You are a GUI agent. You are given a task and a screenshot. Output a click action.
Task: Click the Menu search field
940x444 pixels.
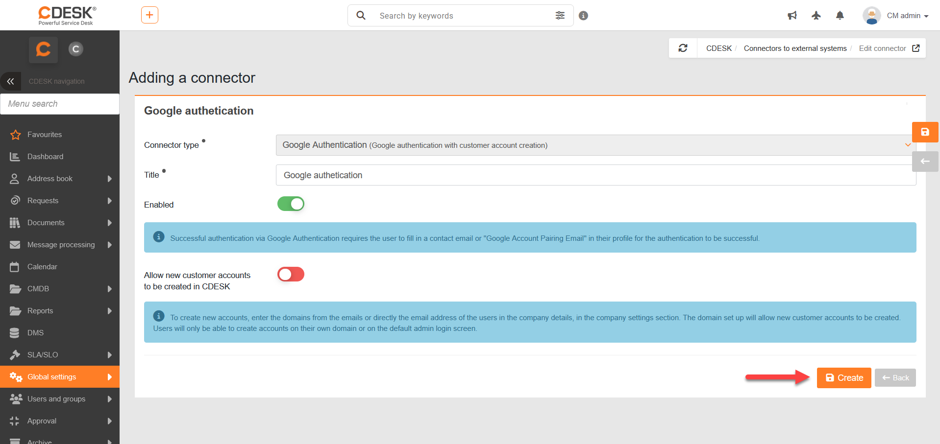coord(60,104)
